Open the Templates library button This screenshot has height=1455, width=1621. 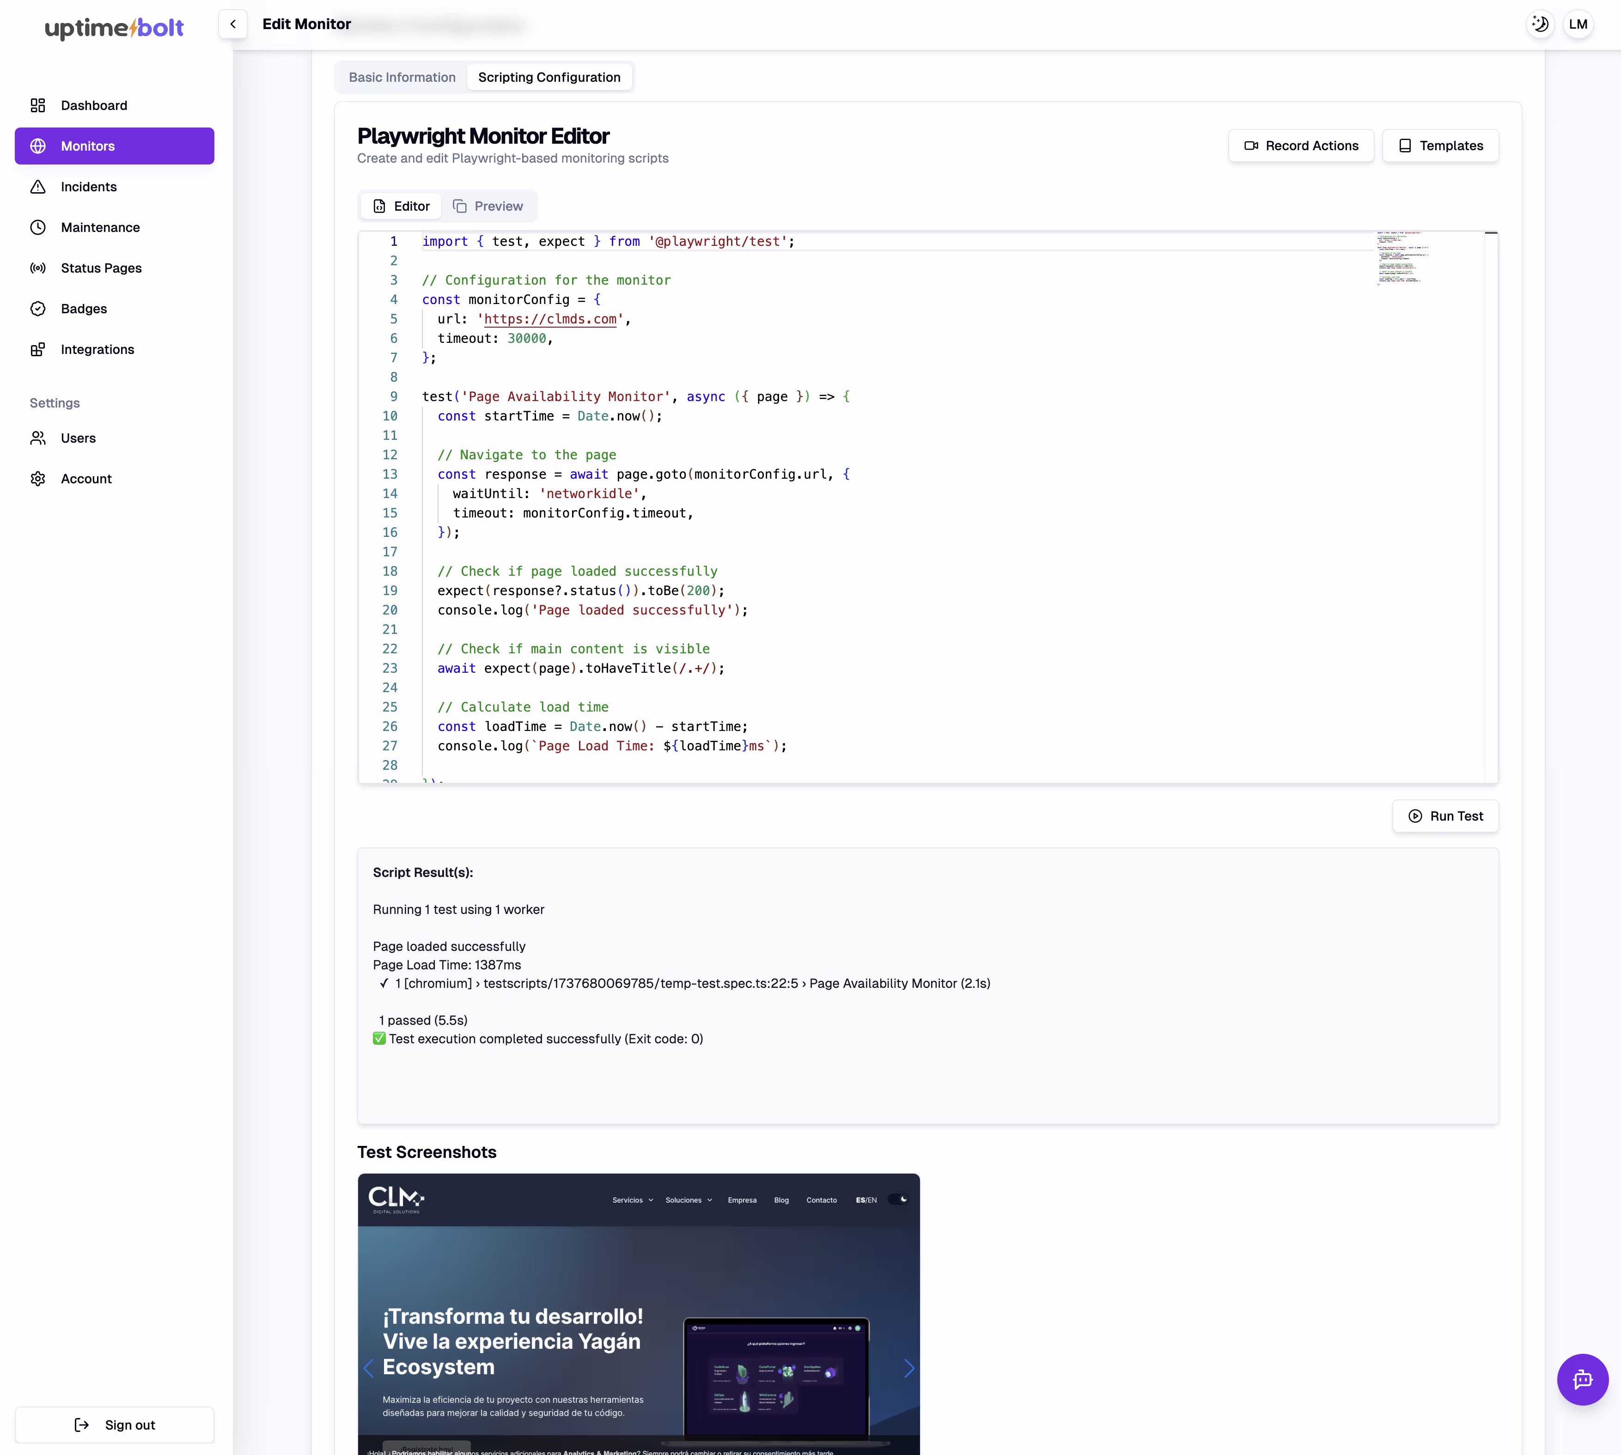coord(1440,146)
